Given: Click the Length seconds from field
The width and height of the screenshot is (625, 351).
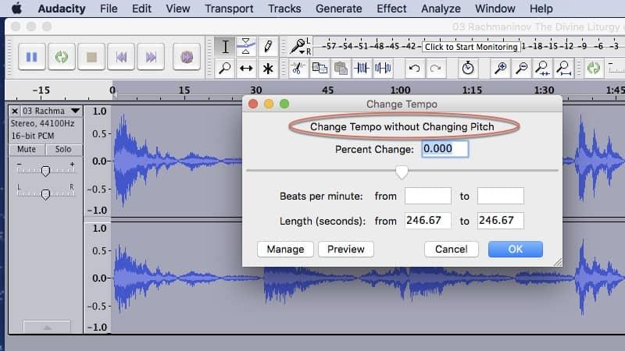Looking at the screenshot, I should (x=428, y=221).
